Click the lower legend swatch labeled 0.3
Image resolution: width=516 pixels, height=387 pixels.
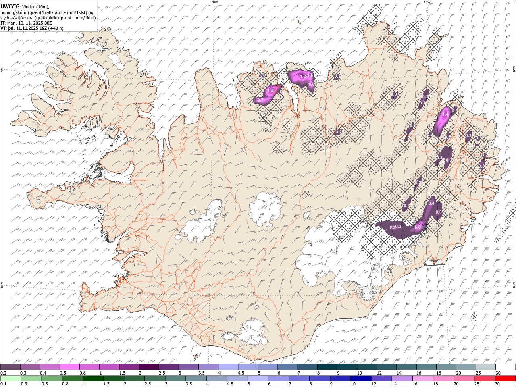[31, 378]
